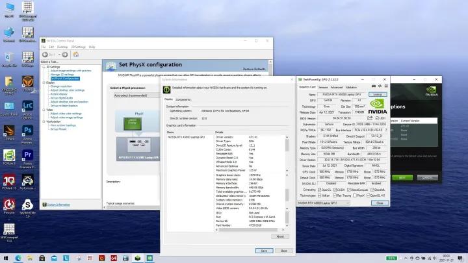Switch to the Sensors tab in GPU-Z
Viewport: 468px width, 263px height.
point(324,86)
